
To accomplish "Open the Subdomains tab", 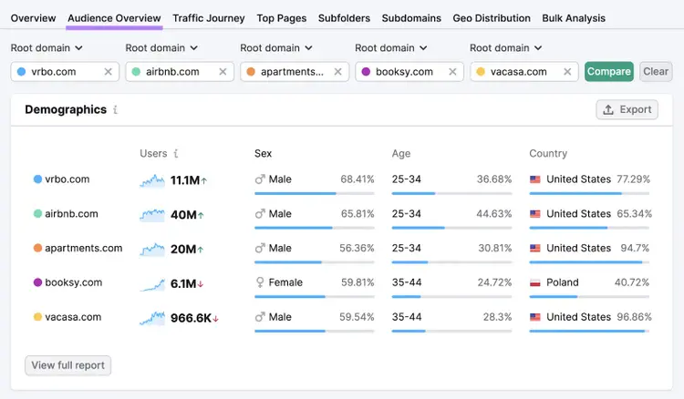I will click(411, 18).
